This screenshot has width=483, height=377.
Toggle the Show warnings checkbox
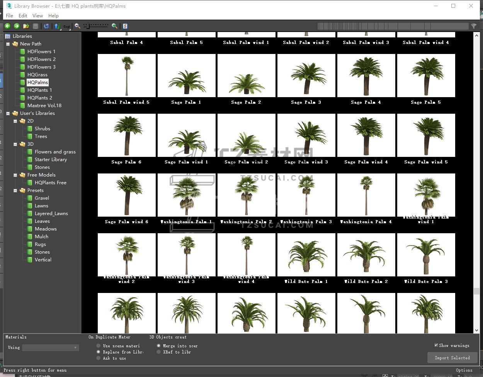tap(436, 345)
